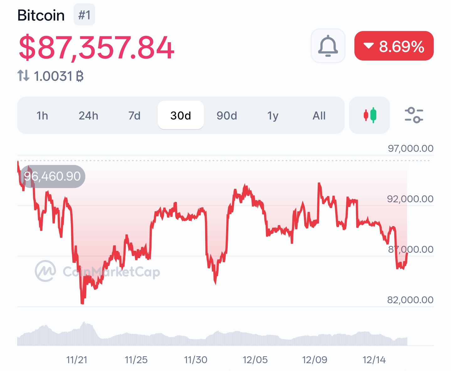The image size is (451, 371).
Task: Switch to candlestick chart view
Action: (x=369, y=115)
